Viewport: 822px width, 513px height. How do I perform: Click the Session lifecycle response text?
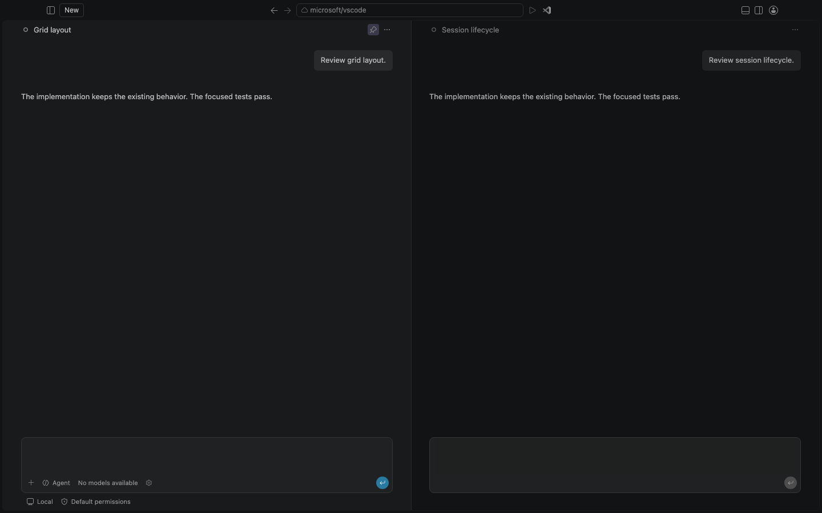[555, 97]
